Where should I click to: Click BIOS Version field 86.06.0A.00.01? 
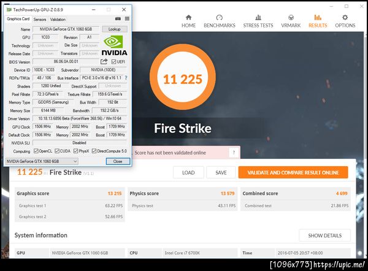[66, 61]
